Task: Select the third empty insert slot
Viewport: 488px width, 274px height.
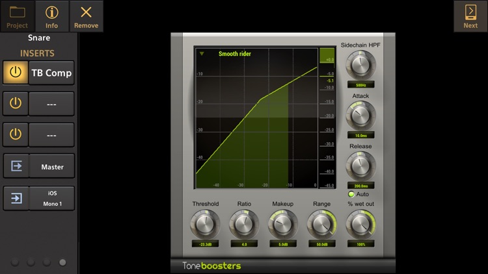Action: pos(51,135)
